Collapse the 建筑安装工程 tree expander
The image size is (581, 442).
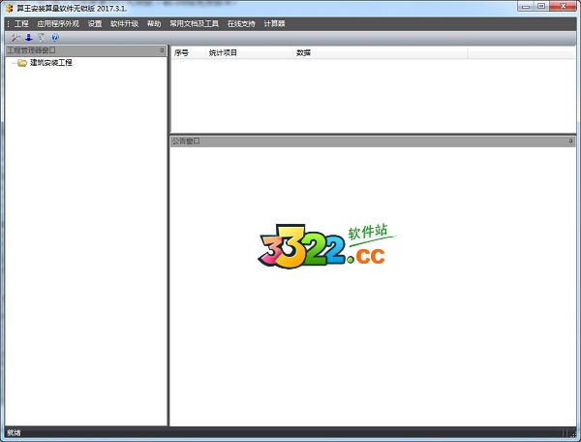[x=14, y=63]
